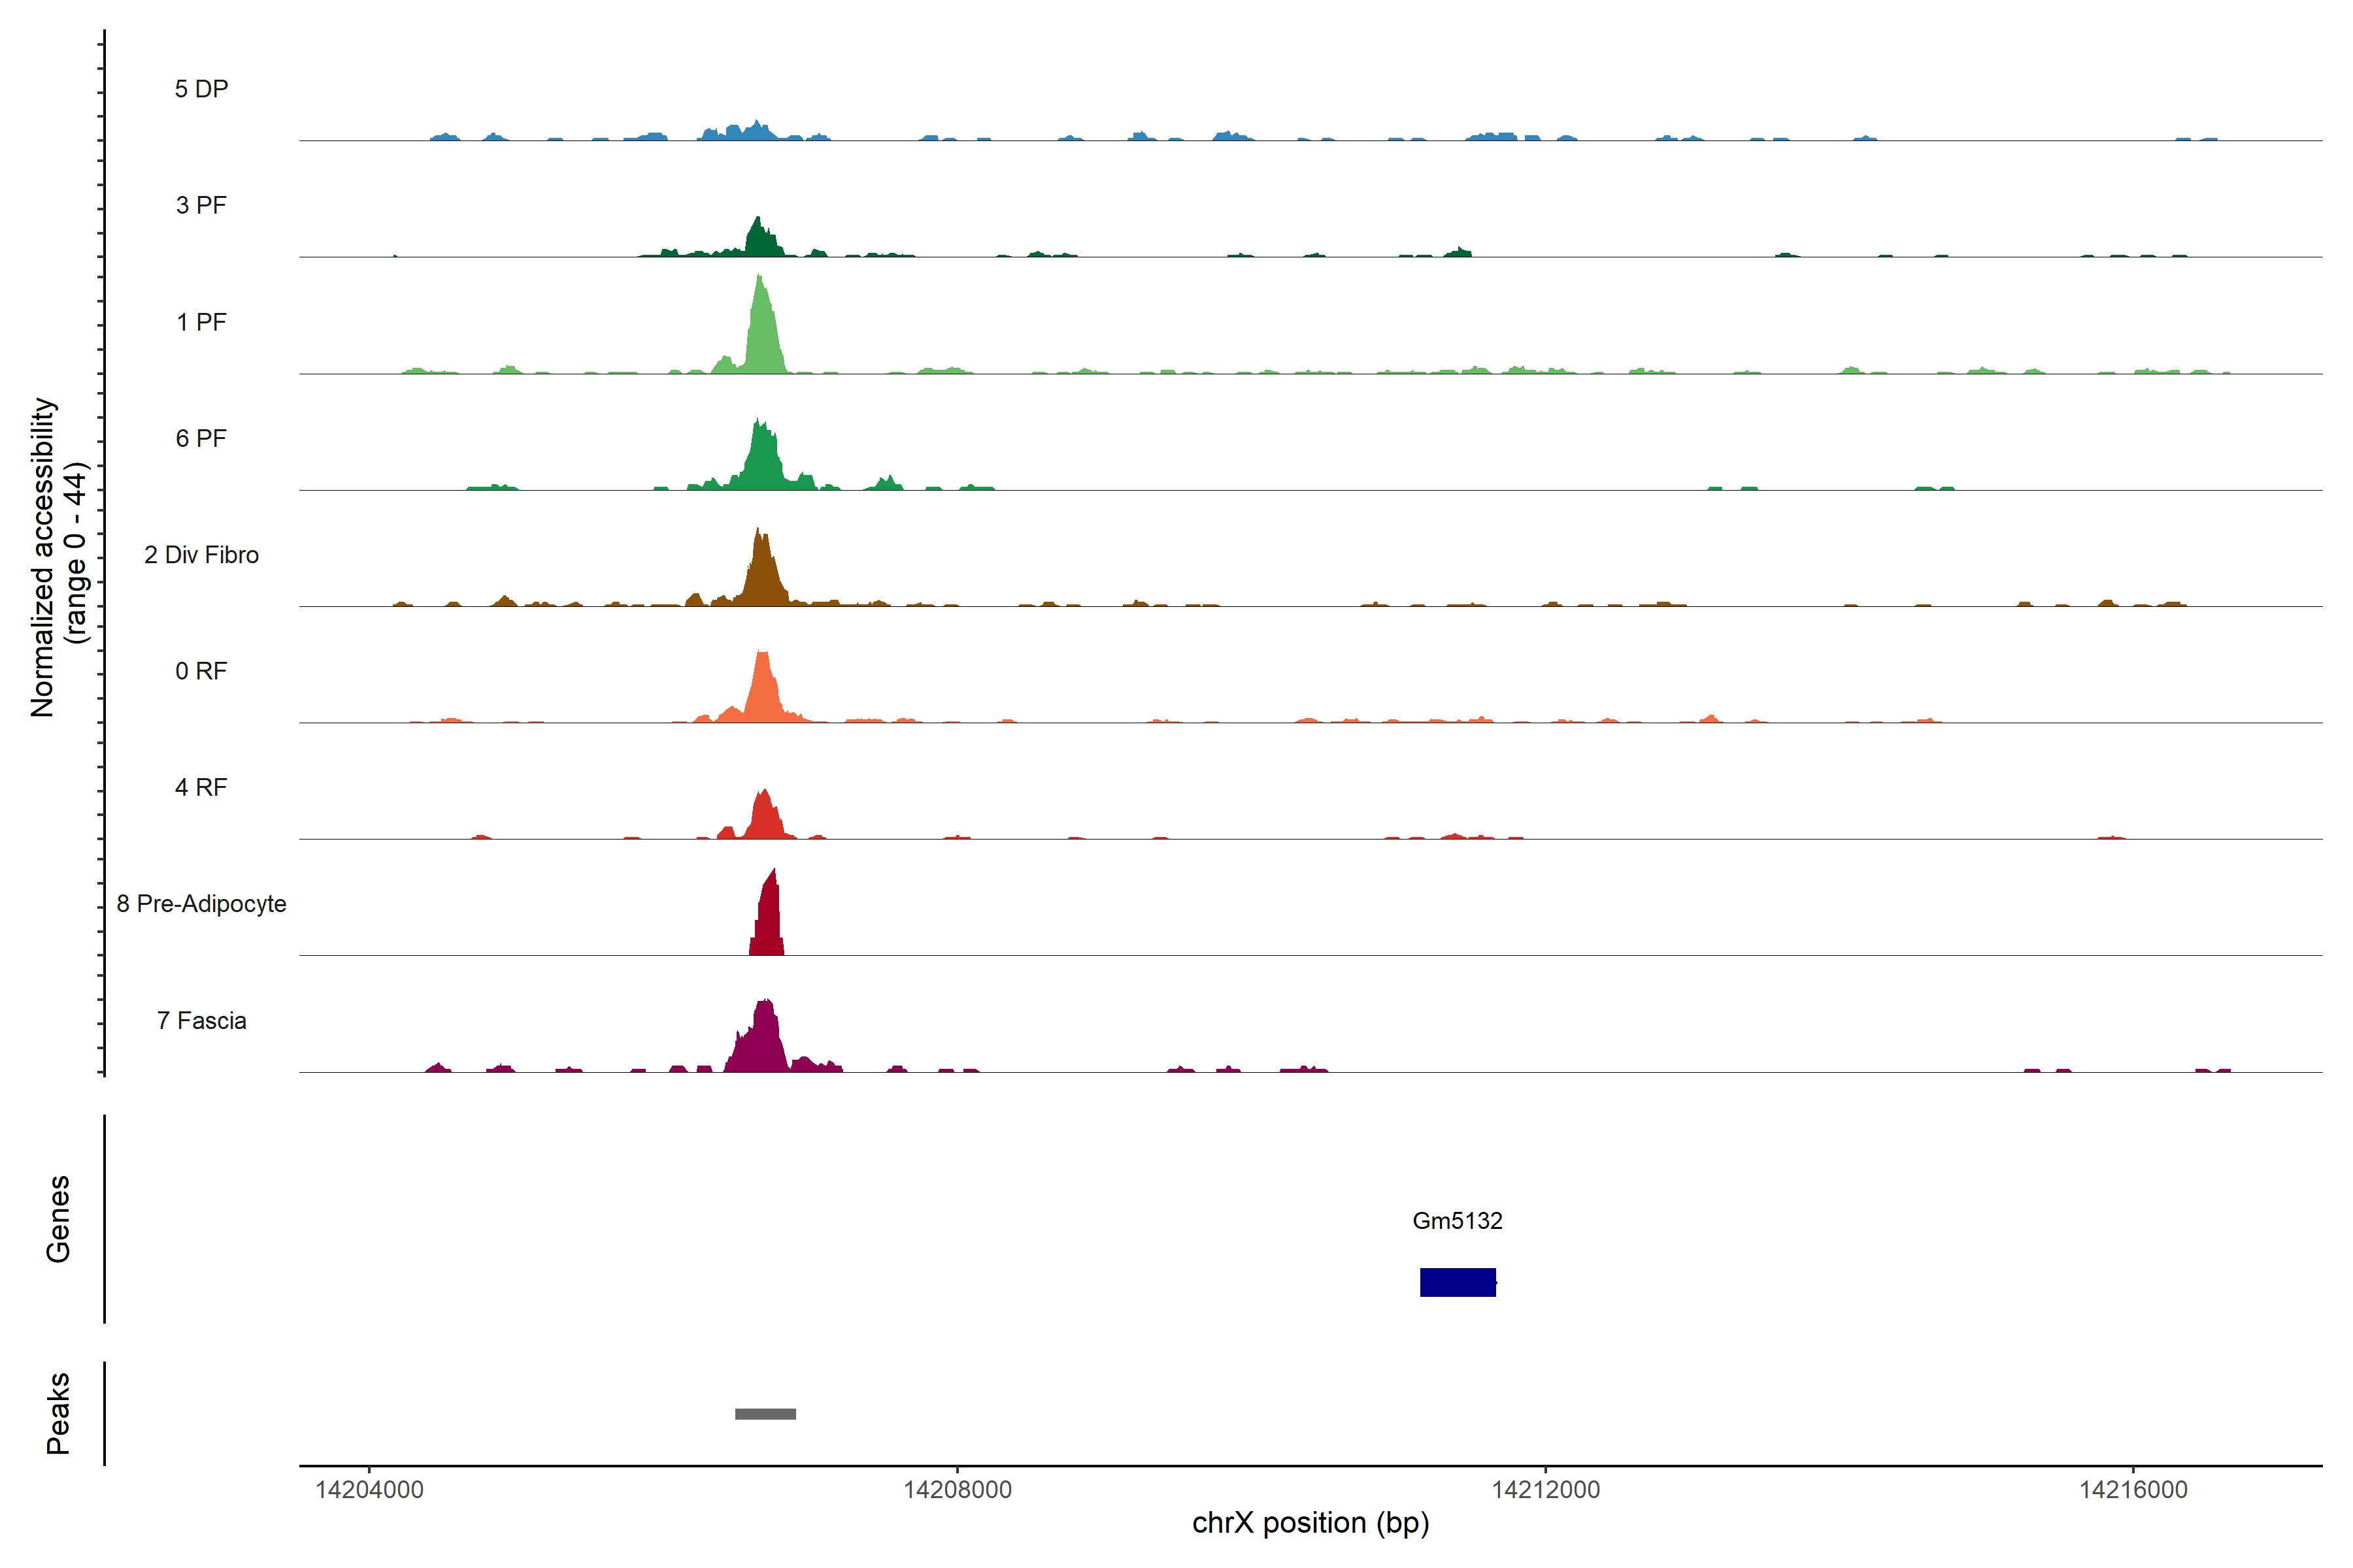Click the 2 Div Fibro track label
This screenshot has height=1568, width=2353.
[x=201, y=555]
